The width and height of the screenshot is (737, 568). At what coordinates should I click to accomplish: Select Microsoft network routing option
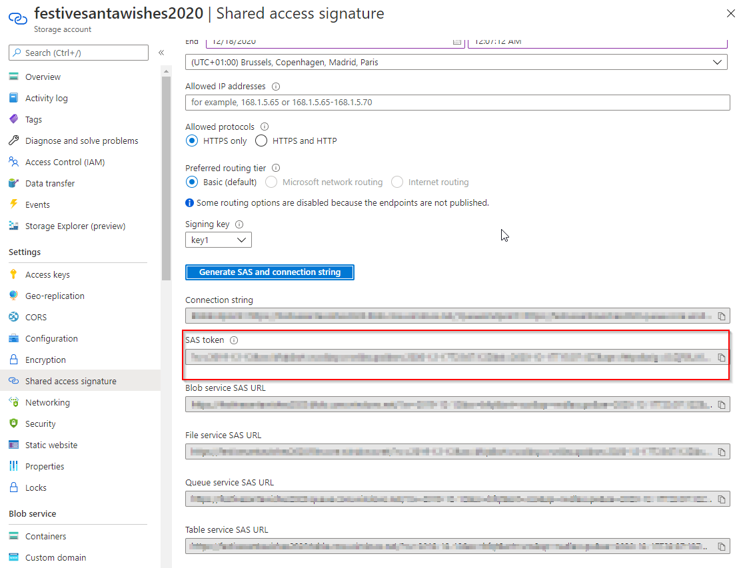(271, 182)
